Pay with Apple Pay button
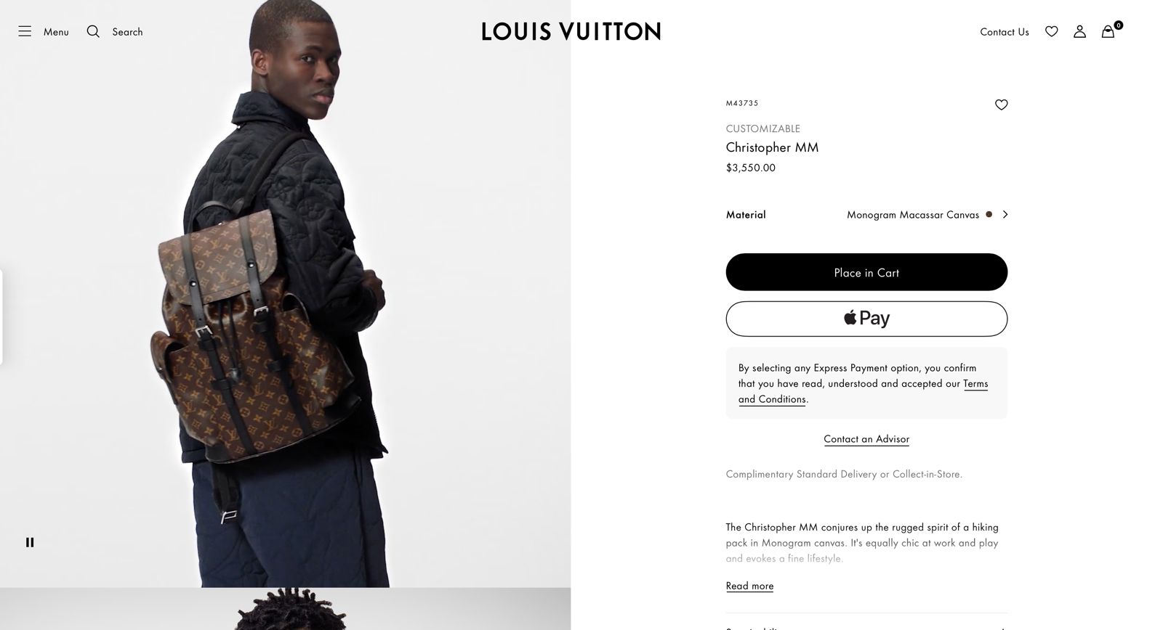The height and width of the screenshot is (630, 1163). [866, 319]
